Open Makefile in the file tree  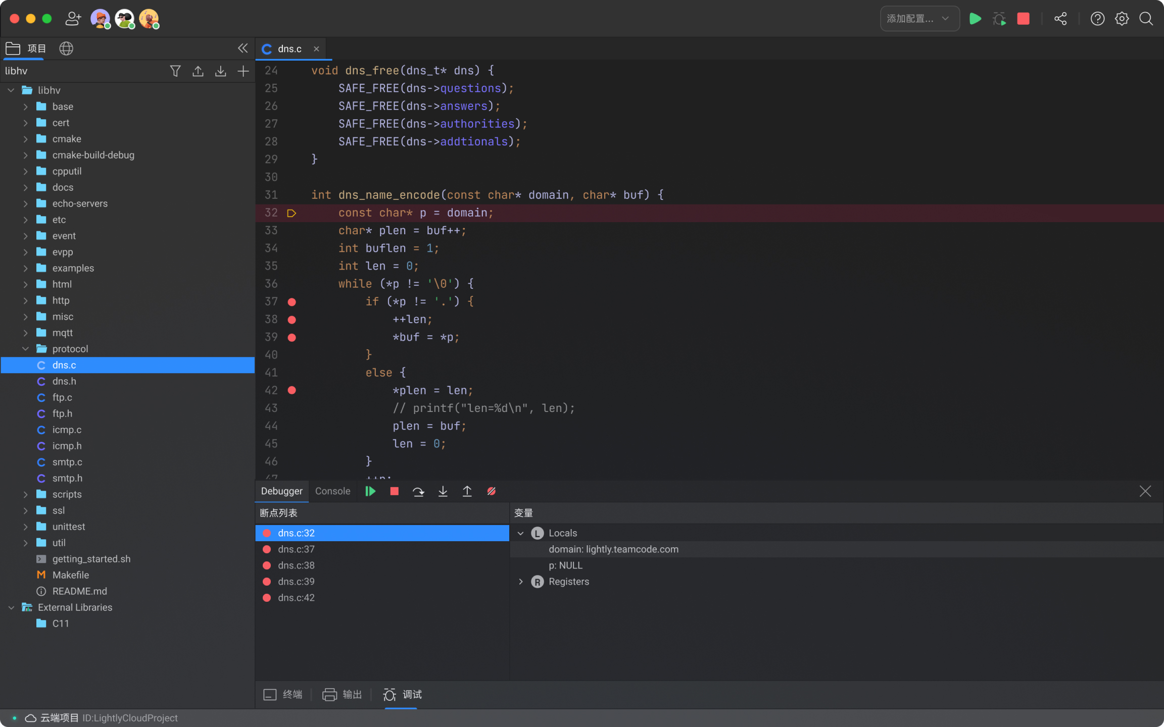tap(127, 575)
